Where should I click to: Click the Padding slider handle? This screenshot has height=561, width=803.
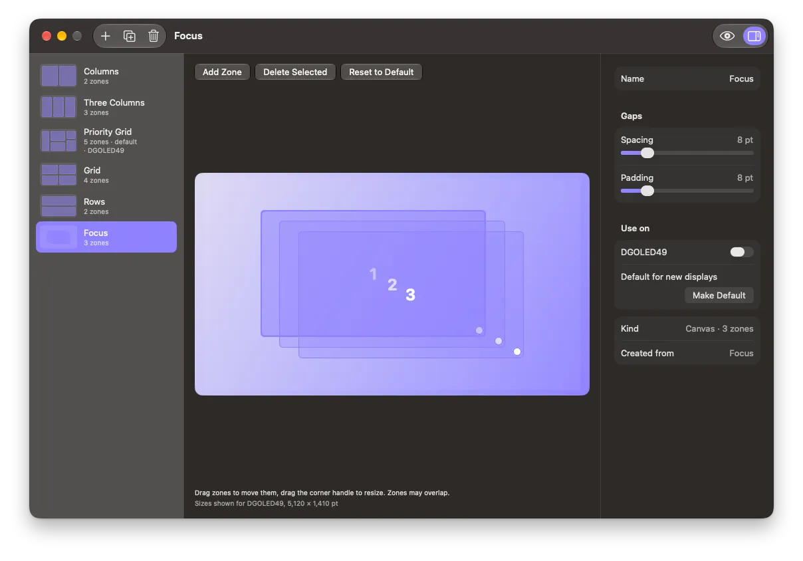click(x=647, y=191)
